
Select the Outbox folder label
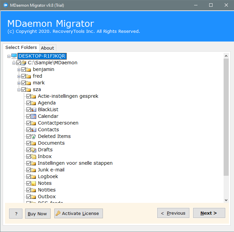tap(47, 197)
